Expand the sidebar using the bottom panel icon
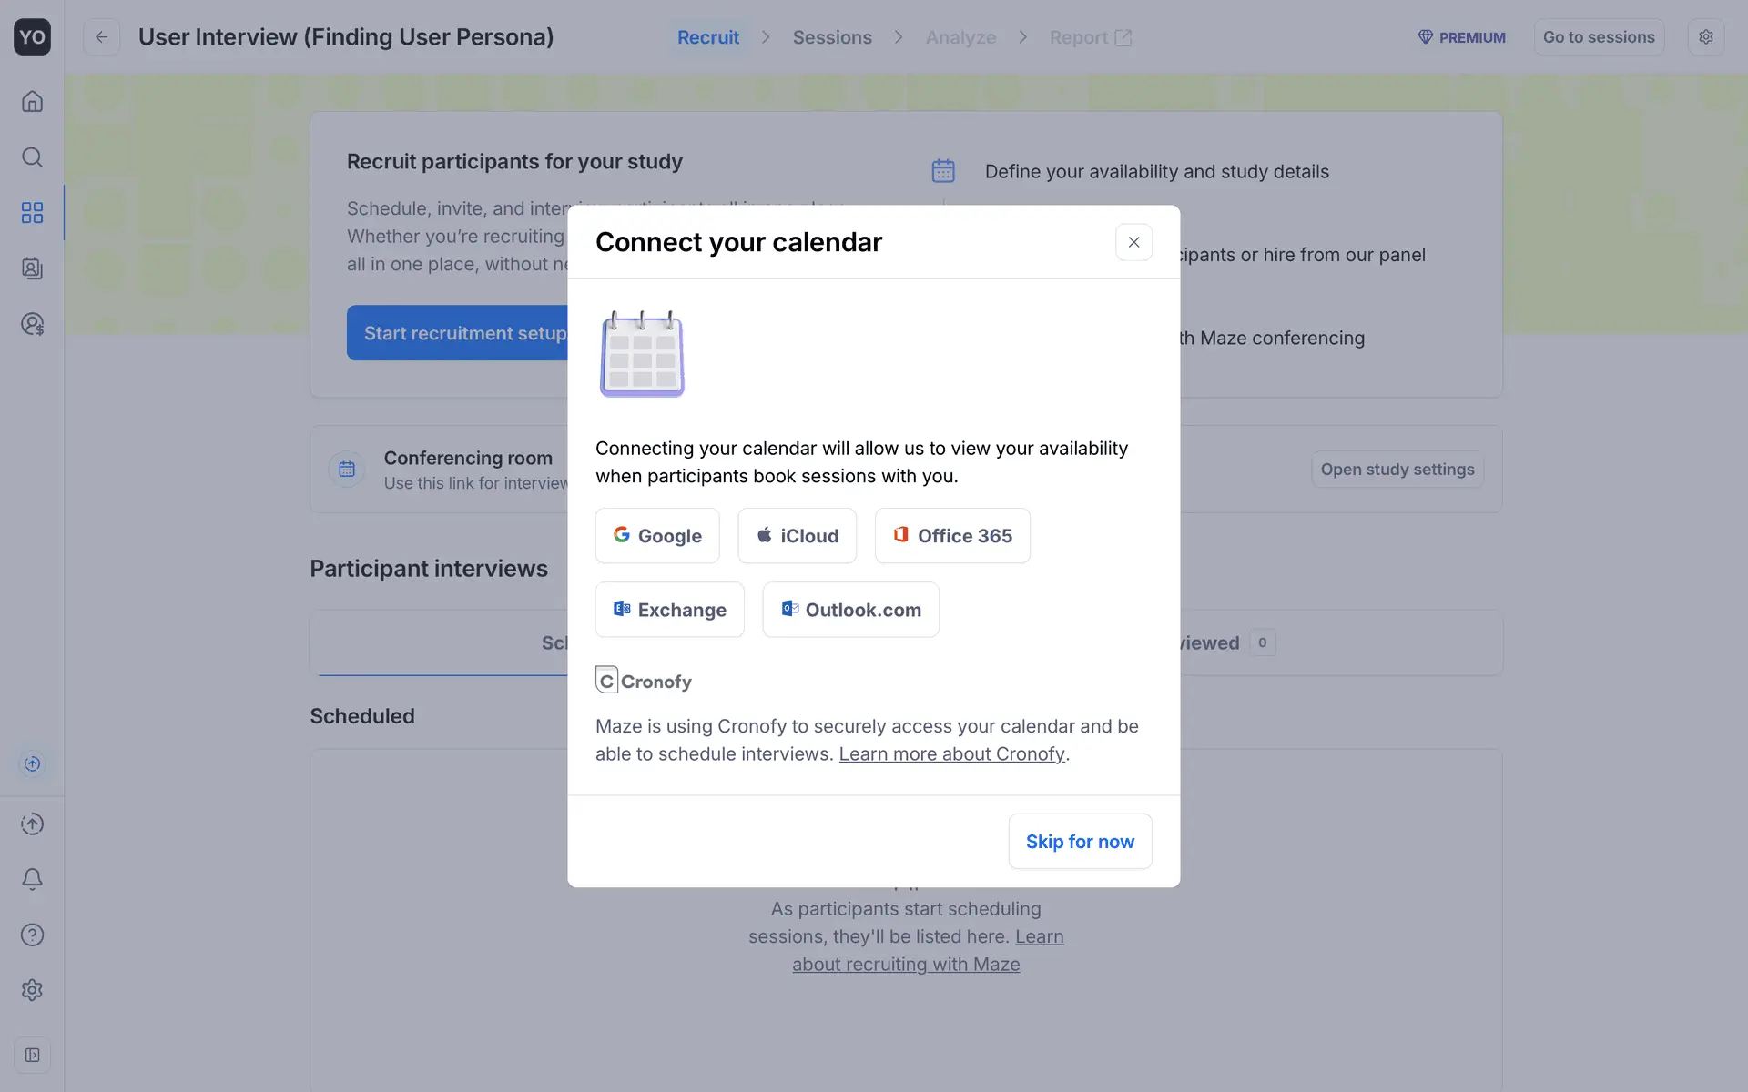This screenshot has height=1092, width=1748. click(32, 1055)
